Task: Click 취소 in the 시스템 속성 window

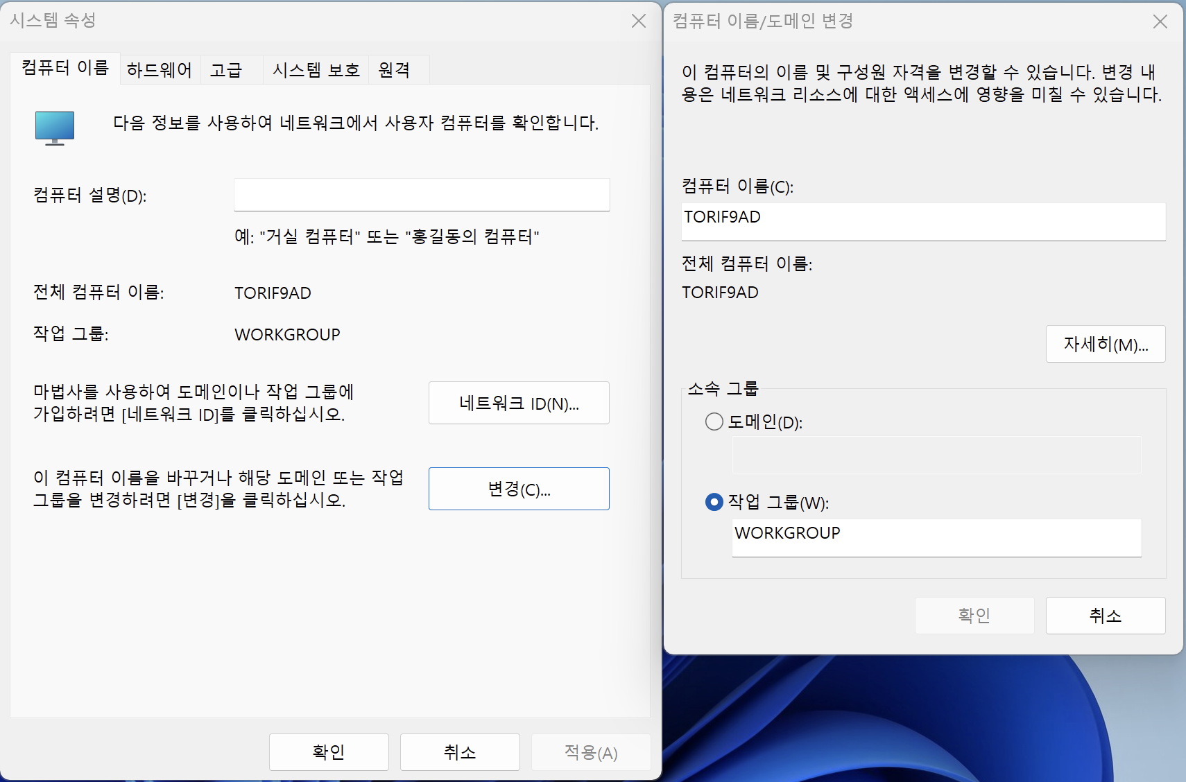Action: click(460, 752)
